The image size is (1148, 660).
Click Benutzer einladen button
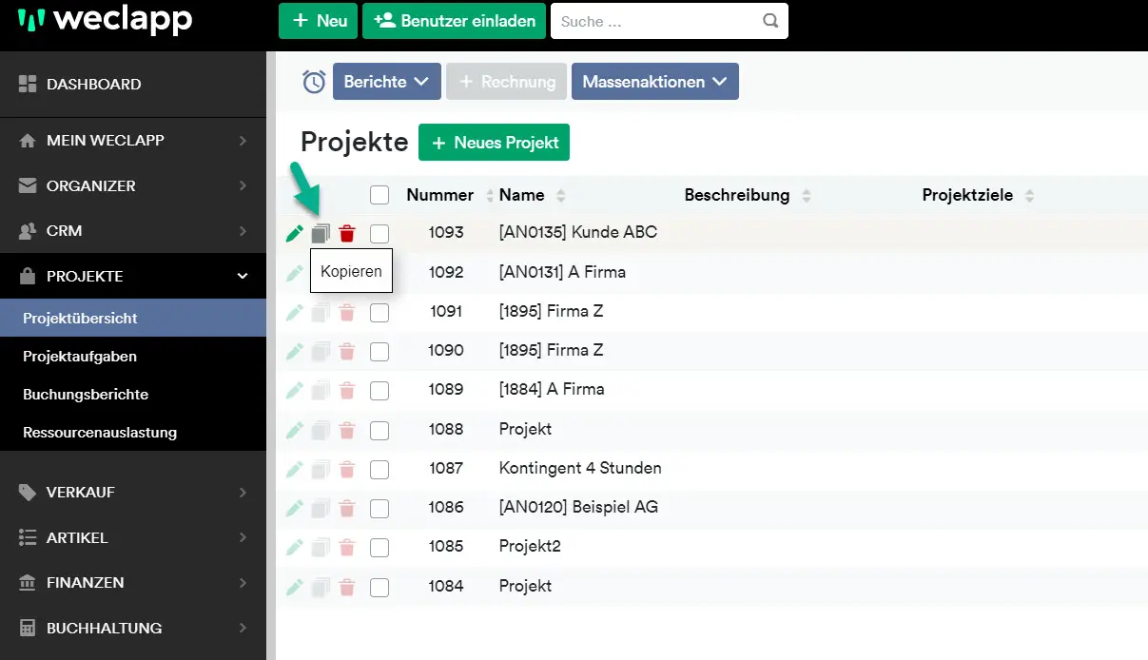point(453,21)
